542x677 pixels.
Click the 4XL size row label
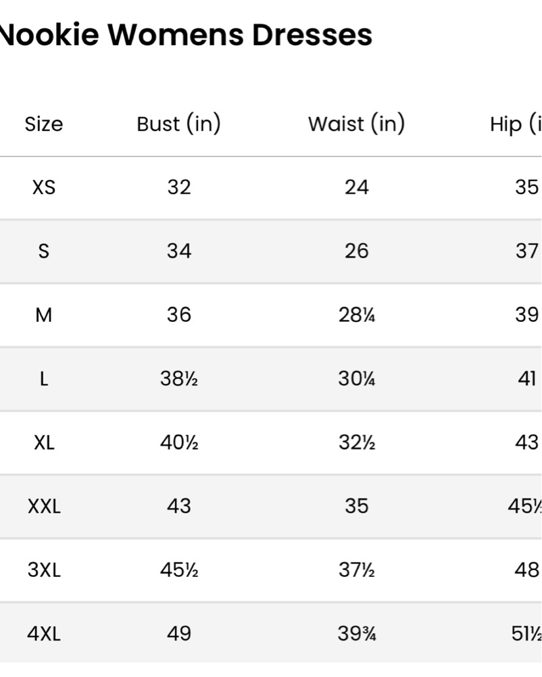pos(44,634)
